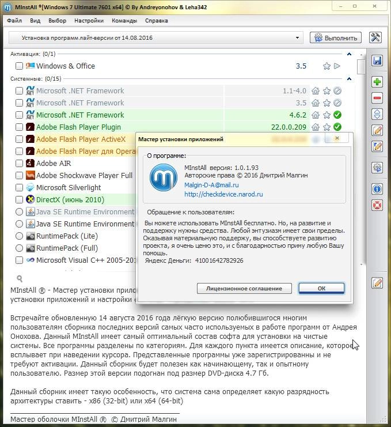The image size is (391, 427).
Task: Open the Вид menu
Action: click(35, 21)
